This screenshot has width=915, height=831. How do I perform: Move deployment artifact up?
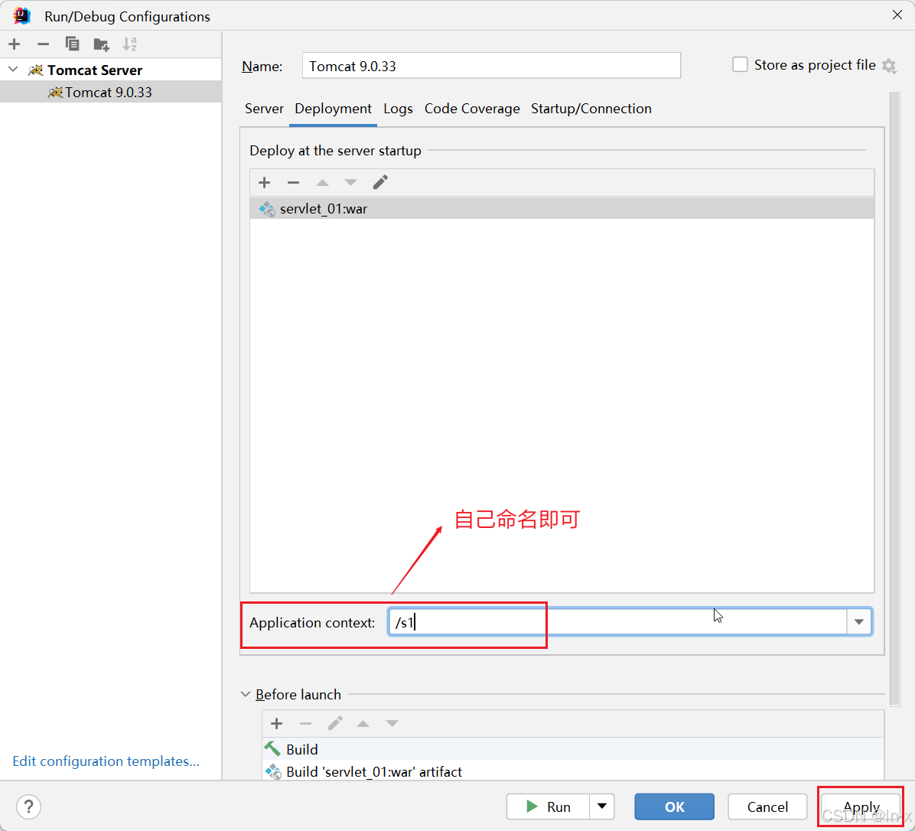pyautogui.click(x=322, y=183)
